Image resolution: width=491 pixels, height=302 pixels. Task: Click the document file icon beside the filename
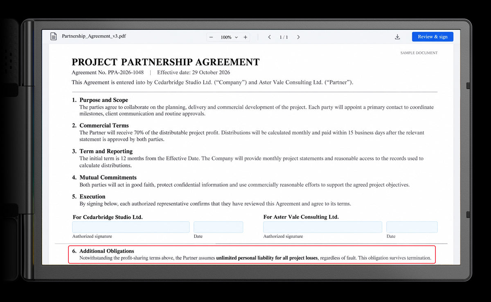click(x=54, y=36)
